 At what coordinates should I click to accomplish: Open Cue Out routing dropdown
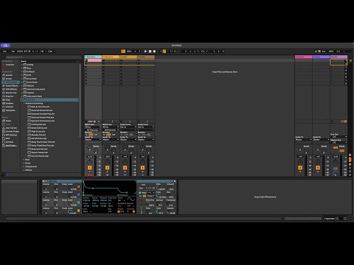click(339, 137)
